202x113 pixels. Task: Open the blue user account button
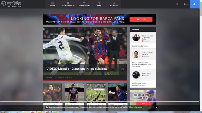pos(194,4)
